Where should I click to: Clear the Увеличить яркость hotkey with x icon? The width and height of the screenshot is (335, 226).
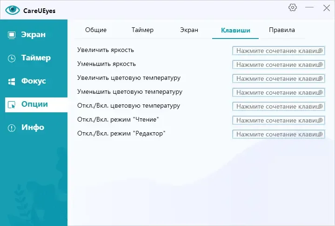point(320,51)
